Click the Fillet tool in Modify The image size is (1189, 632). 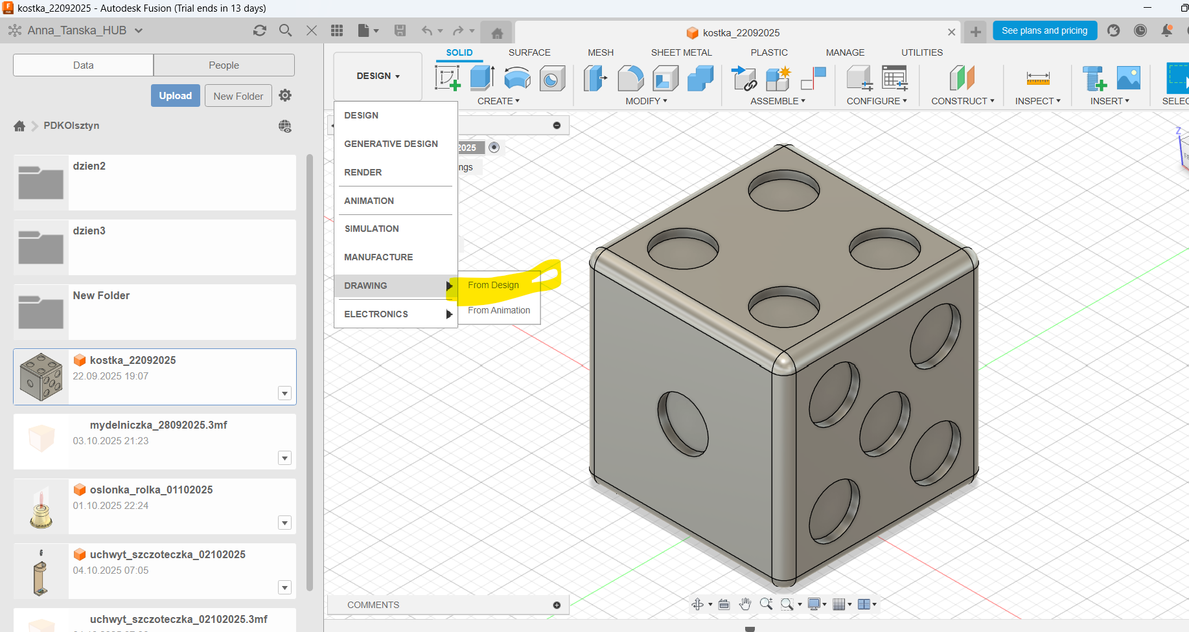(x=630, y=78)
